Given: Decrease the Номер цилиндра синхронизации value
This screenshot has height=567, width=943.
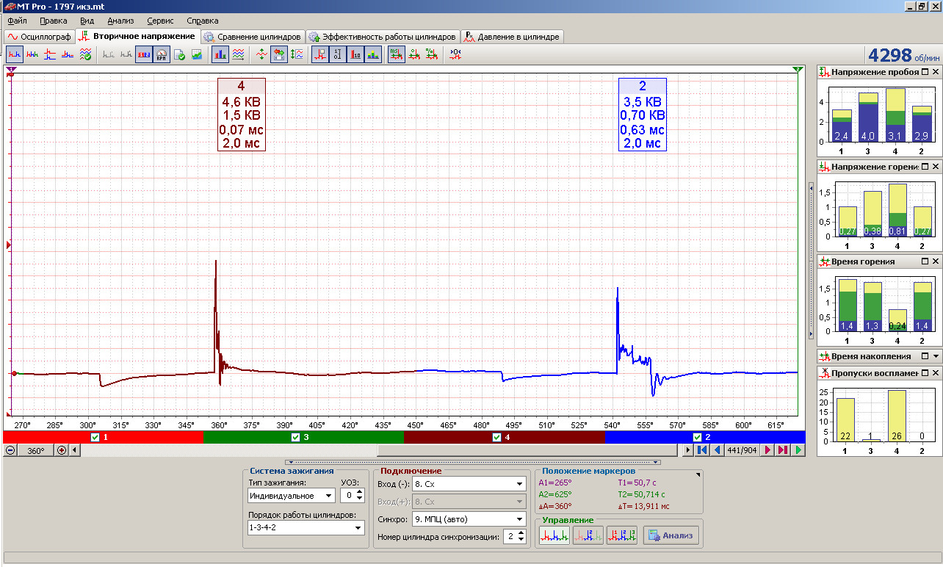Looking at the screenshot, I should tap(521, 541).
